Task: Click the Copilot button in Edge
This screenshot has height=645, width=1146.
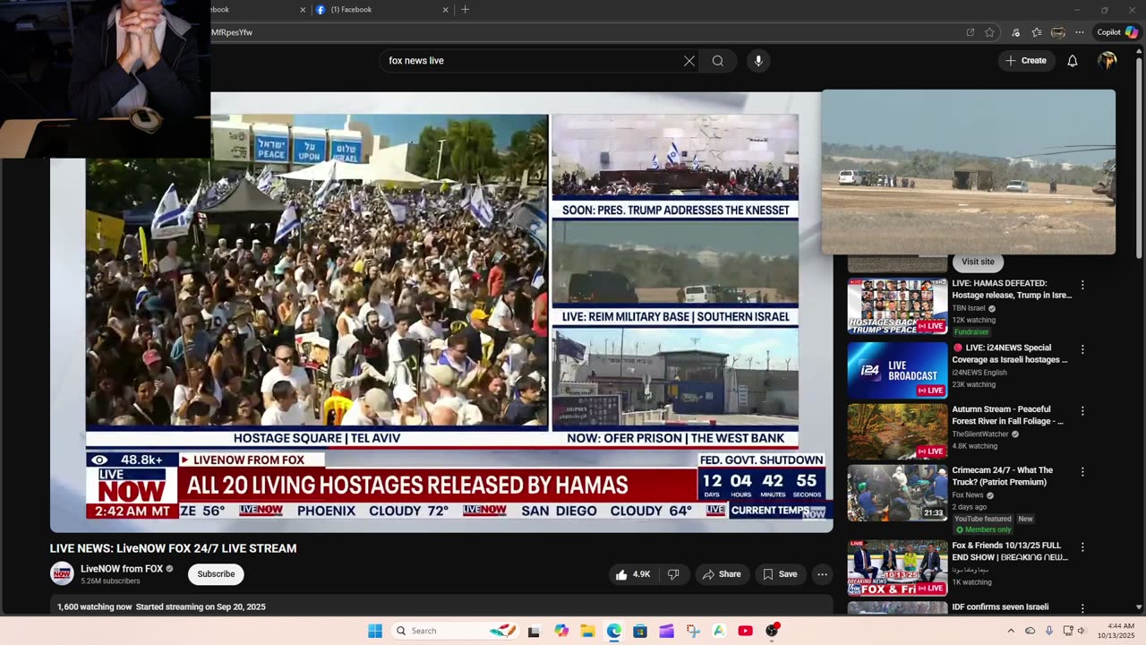Action: [x=1117, y=32]
